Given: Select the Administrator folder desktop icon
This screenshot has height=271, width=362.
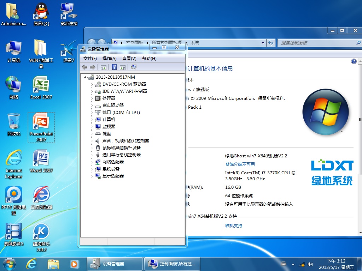Looking at the screenshot, I should pos(14,14).
